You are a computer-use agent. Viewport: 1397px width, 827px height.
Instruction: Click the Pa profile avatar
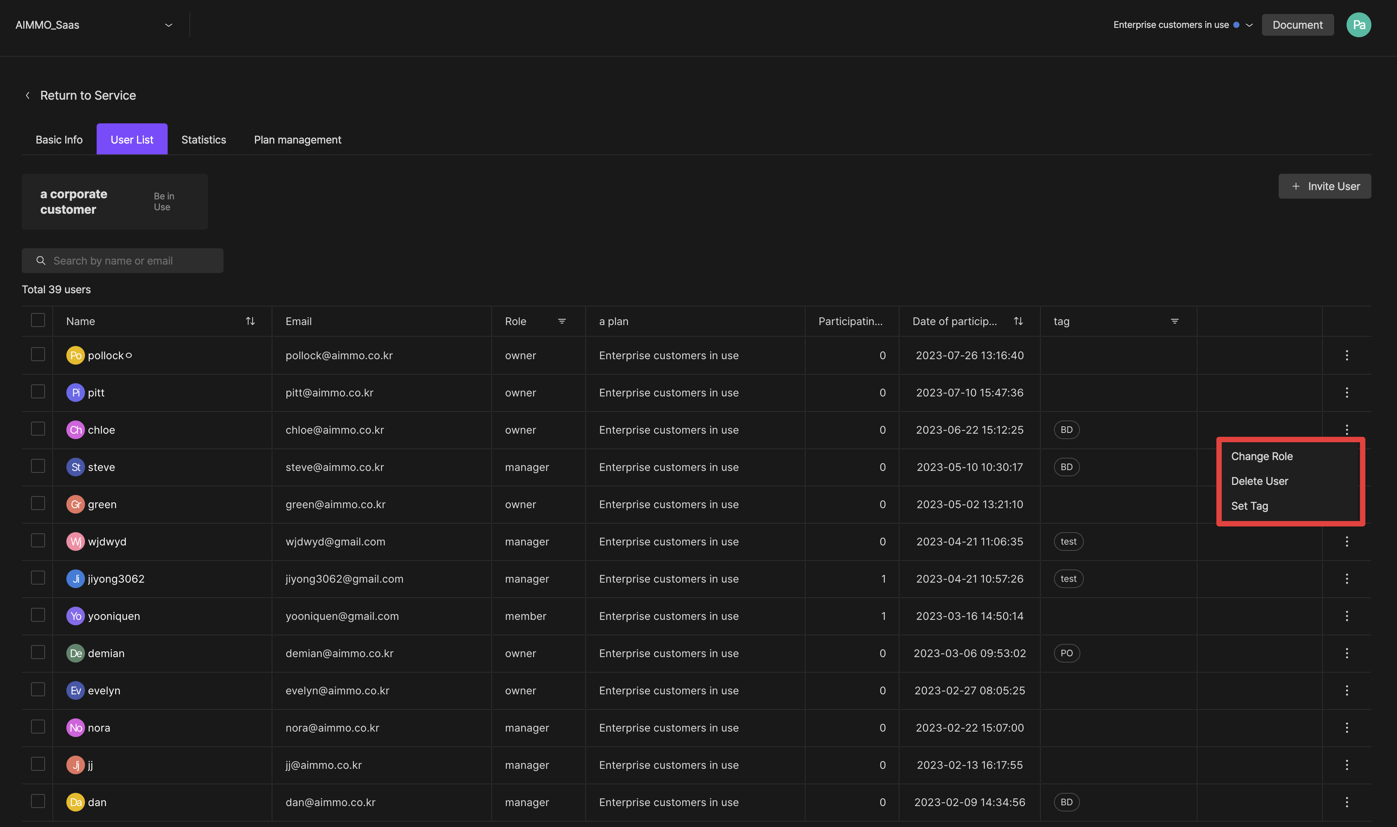(1359, 24)
